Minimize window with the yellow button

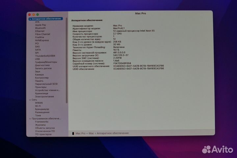(x=34, y=15)
